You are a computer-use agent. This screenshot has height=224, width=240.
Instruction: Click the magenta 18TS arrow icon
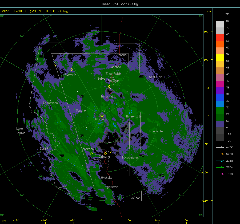click(x=220, y=174)
